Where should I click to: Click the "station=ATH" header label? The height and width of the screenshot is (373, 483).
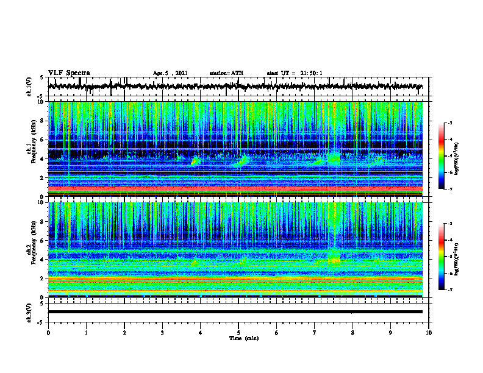point(226,73)
